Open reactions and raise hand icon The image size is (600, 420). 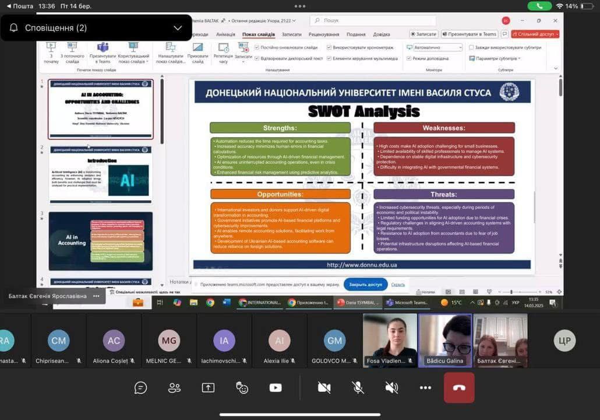(242, 388)
